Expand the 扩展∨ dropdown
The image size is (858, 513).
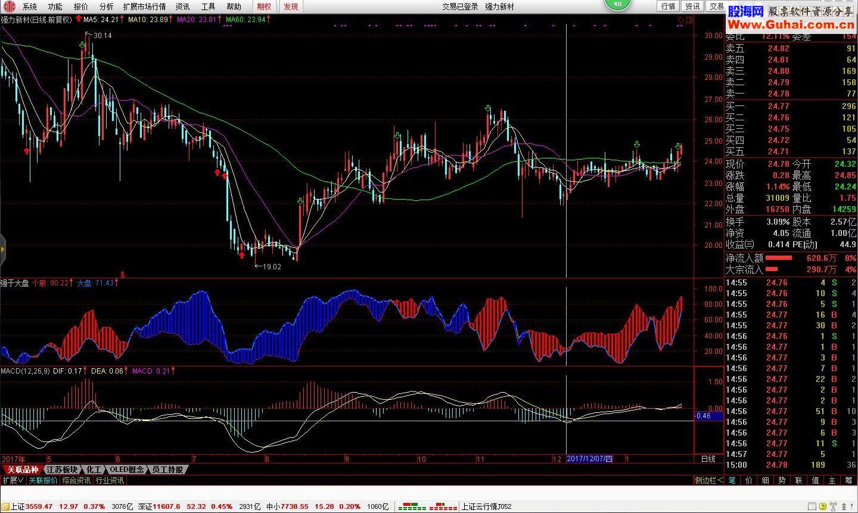coord(13,480)
